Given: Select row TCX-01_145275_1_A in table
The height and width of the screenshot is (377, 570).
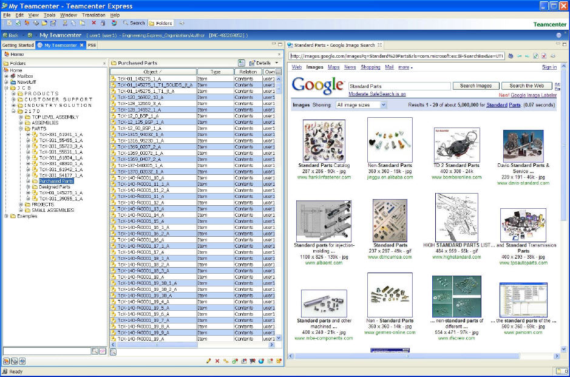Looking at the screenshot, I should click(x=192, y=78).
